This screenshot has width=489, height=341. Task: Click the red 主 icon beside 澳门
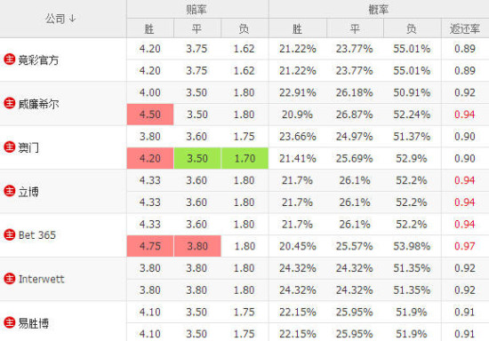[10, 147]
